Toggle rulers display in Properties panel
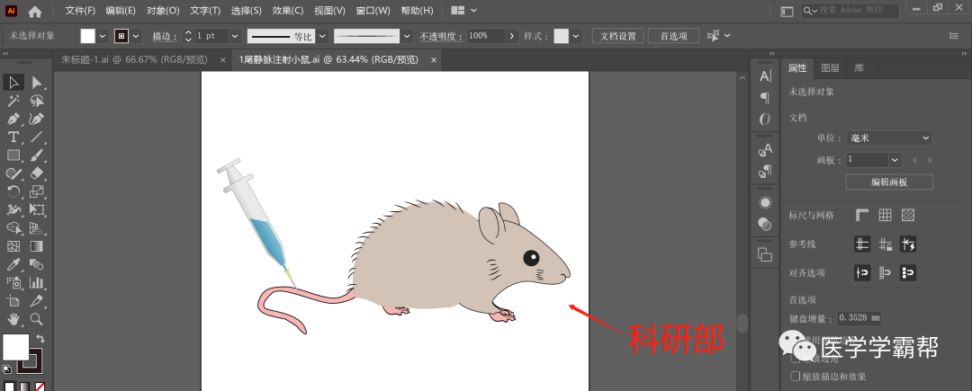972x391 pixels. (x=862, y=215)
